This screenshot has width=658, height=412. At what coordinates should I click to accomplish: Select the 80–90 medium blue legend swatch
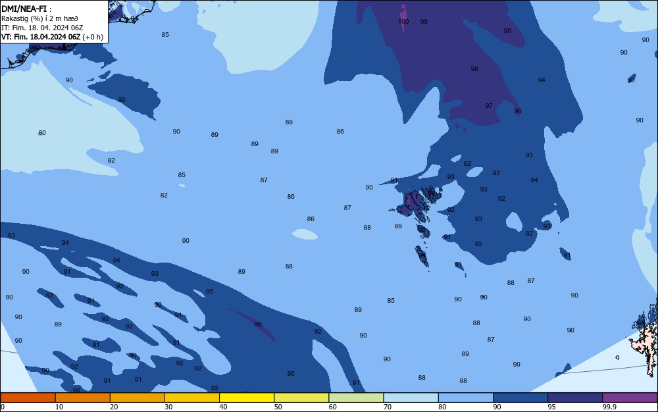466,398
